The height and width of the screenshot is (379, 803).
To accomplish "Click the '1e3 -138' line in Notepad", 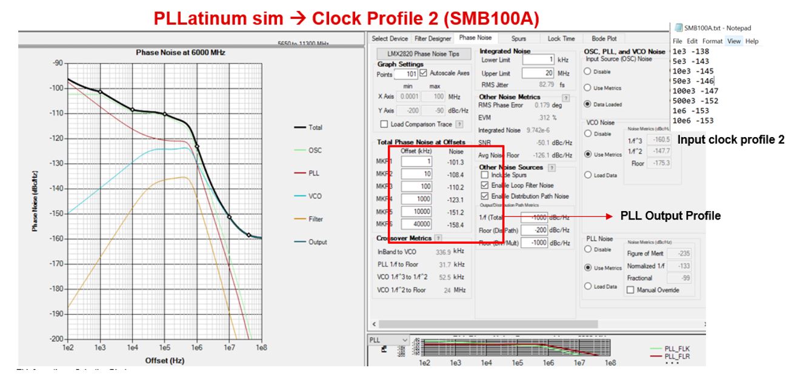I will tap(690, 52).
